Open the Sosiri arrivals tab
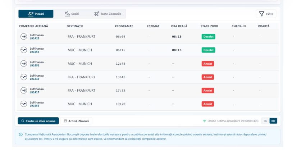The width and height of the screenshot is (297, 151). coord(72,14)
